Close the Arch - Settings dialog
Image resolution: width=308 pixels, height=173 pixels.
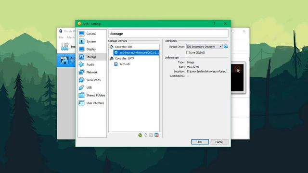tap(225, 24)
